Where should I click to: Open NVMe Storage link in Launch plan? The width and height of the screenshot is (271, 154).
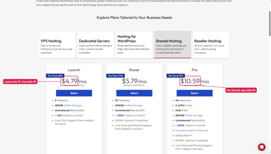click(x=72, y=105)
